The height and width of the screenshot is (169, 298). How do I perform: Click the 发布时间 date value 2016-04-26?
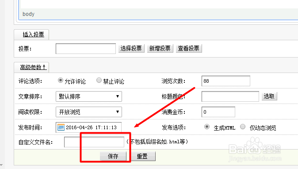[79, 127]
